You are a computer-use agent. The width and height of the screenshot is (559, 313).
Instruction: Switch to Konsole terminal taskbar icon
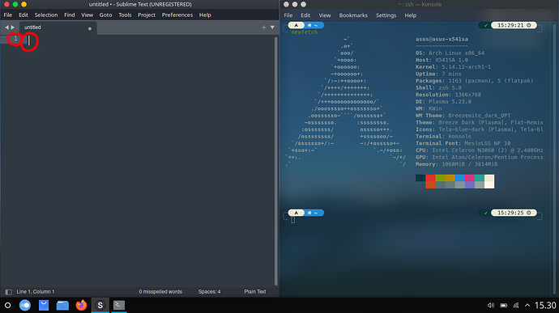[x=119, y=305]
